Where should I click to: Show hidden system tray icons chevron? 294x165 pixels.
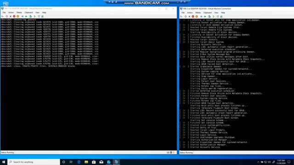258,162
